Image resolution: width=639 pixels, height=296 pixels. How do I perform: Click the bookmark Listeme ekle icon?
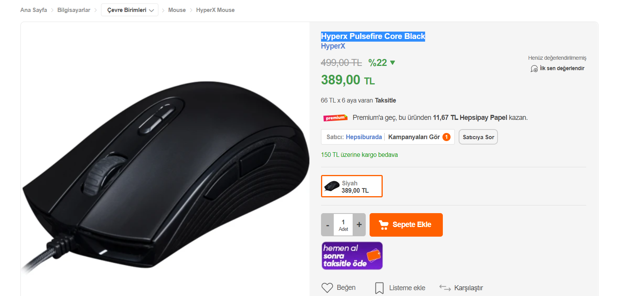click(379, 288)
